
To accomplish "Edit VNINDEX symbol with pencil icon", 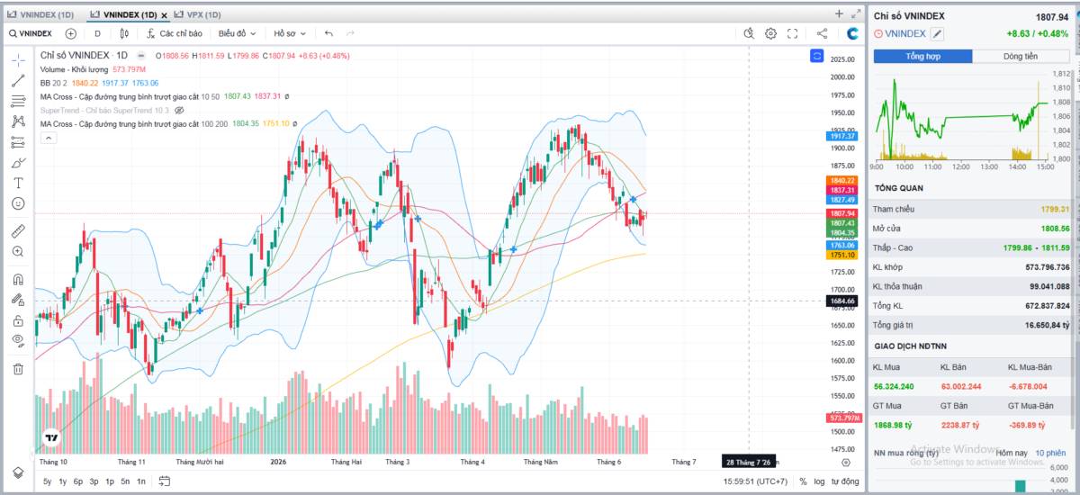I will pyautogui.click(x=937, y=33).
